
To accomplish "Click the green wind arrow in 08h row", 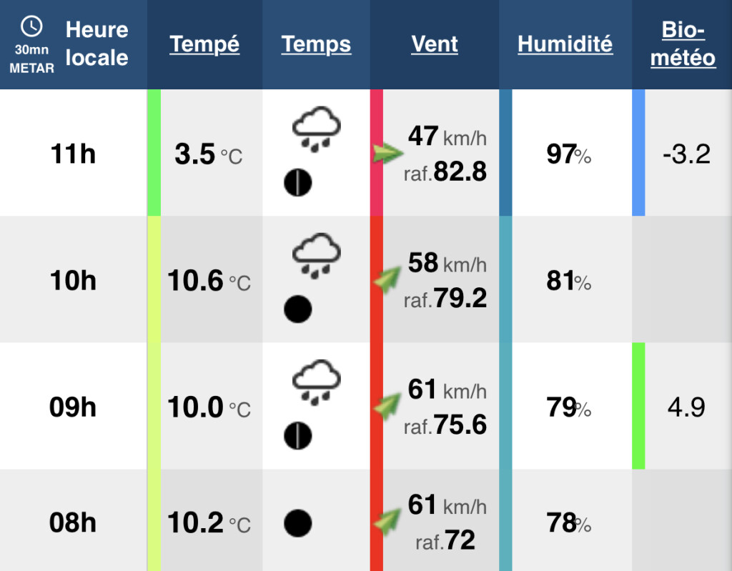I will [388, 522].
